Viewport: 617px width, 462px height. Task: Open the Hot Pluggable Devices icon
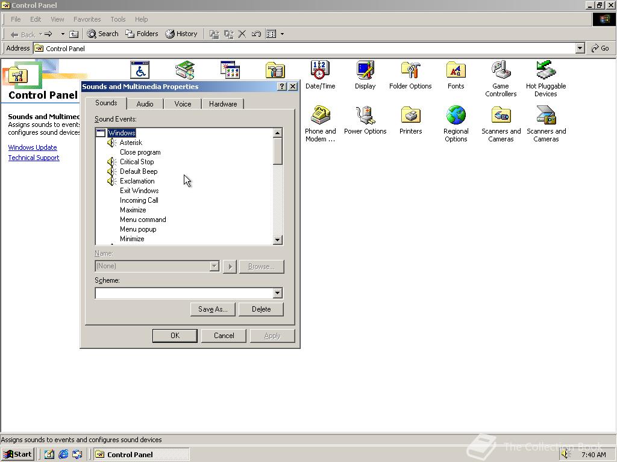tap(546, 79)
